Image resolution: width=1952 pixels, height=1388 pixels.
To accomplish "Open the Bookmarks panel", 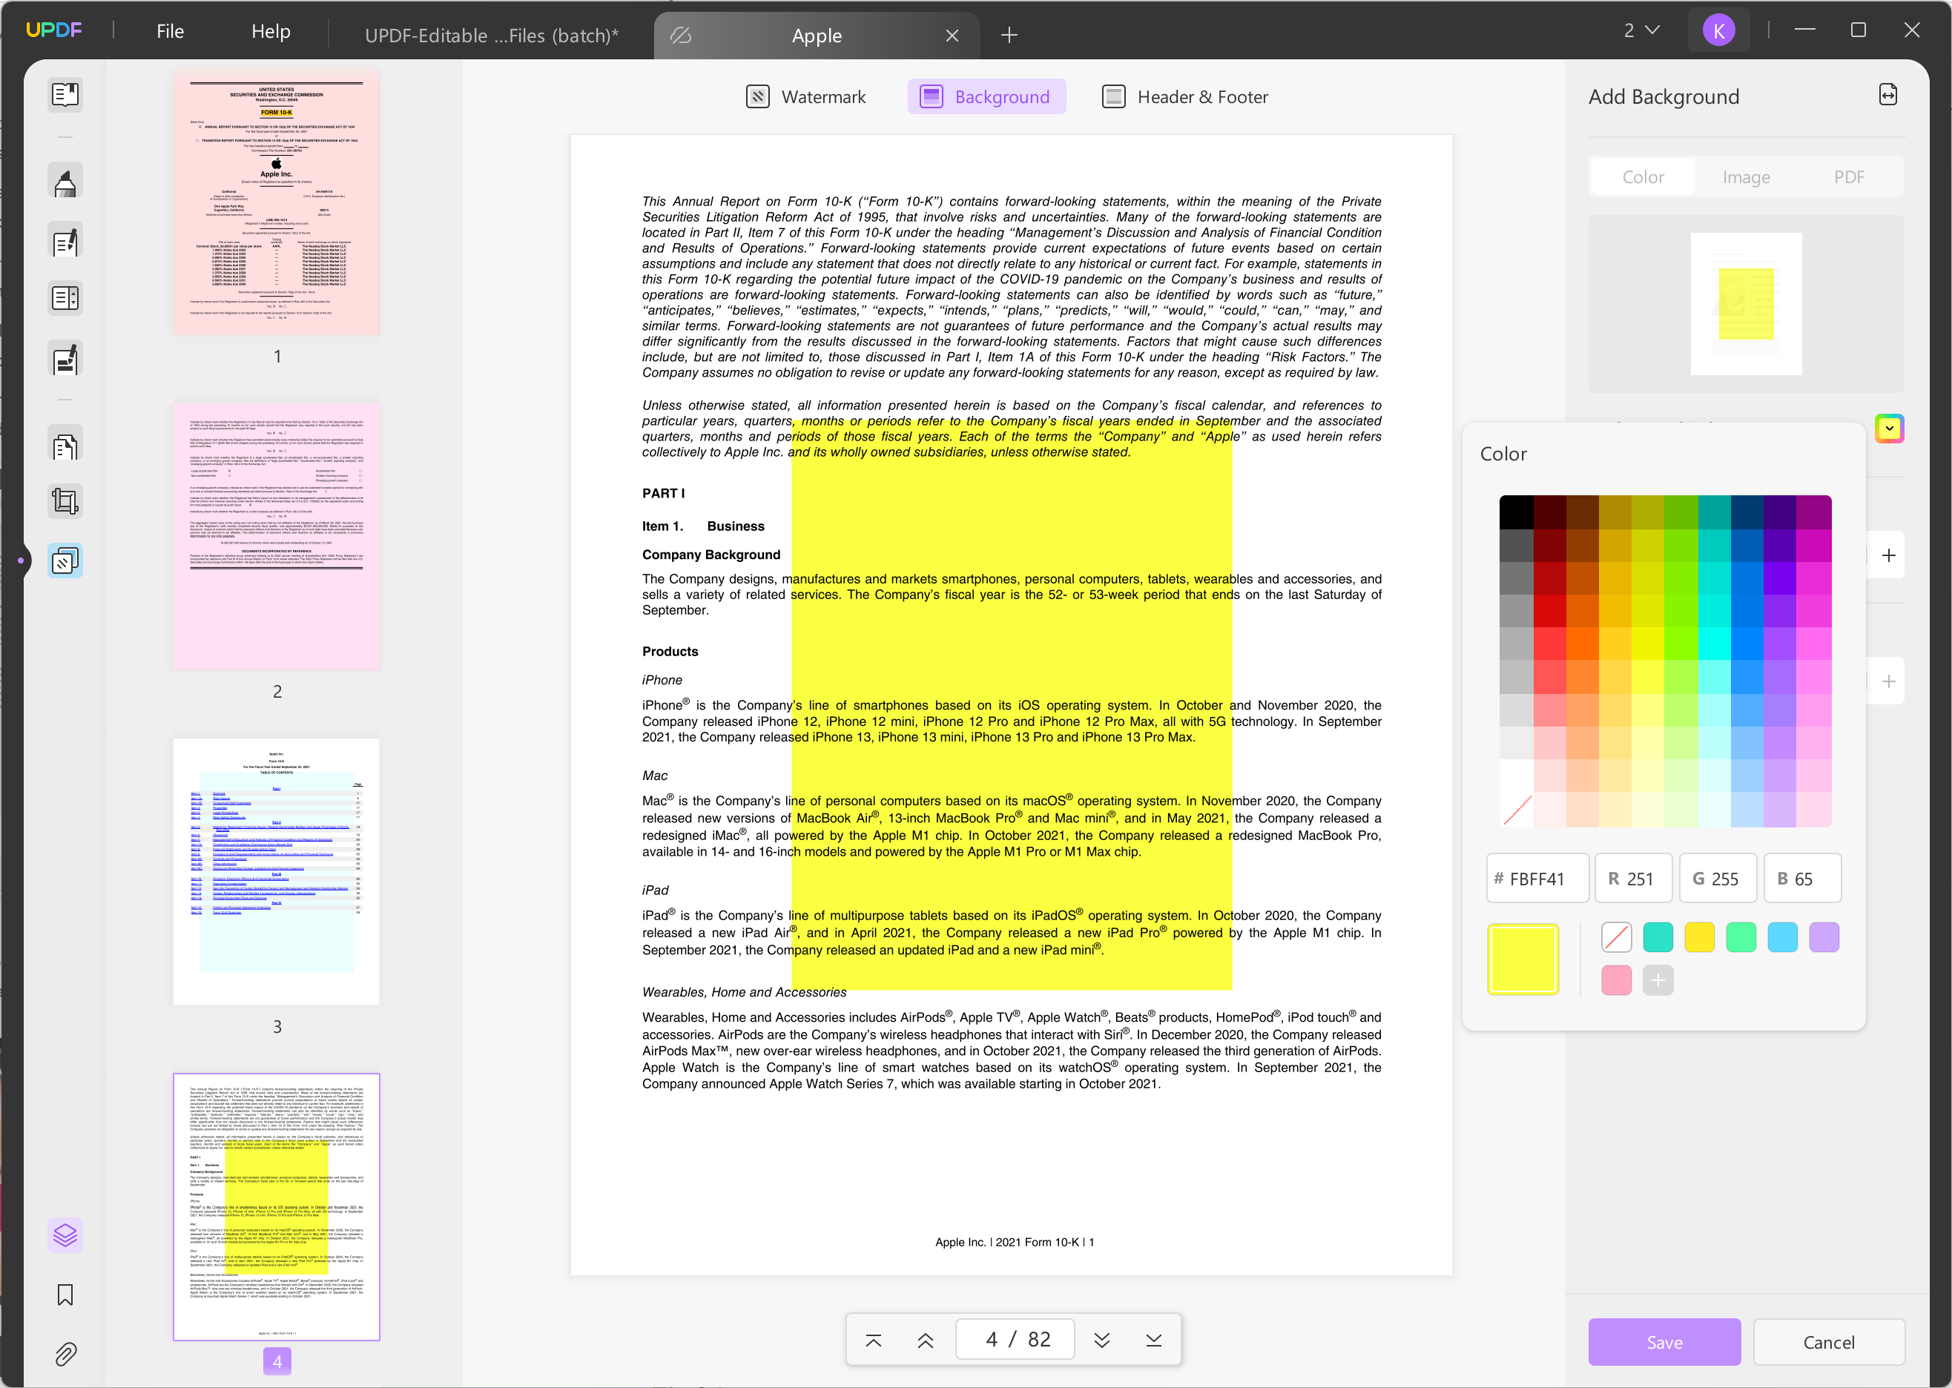I will pyautogui.click(x=65, y=1294).
